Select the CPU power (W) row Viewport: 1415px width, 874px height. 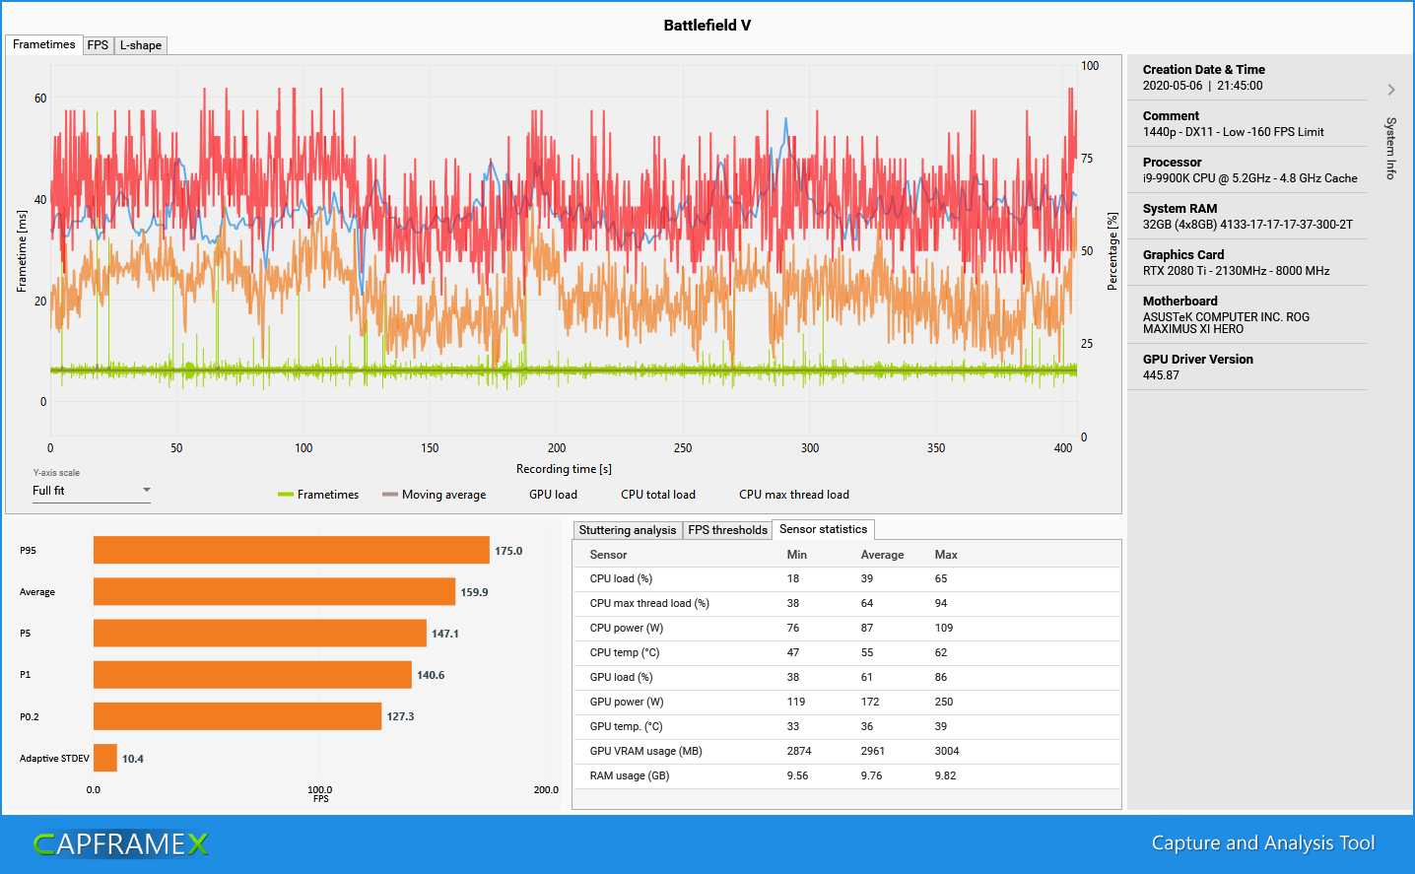[846, 629]
